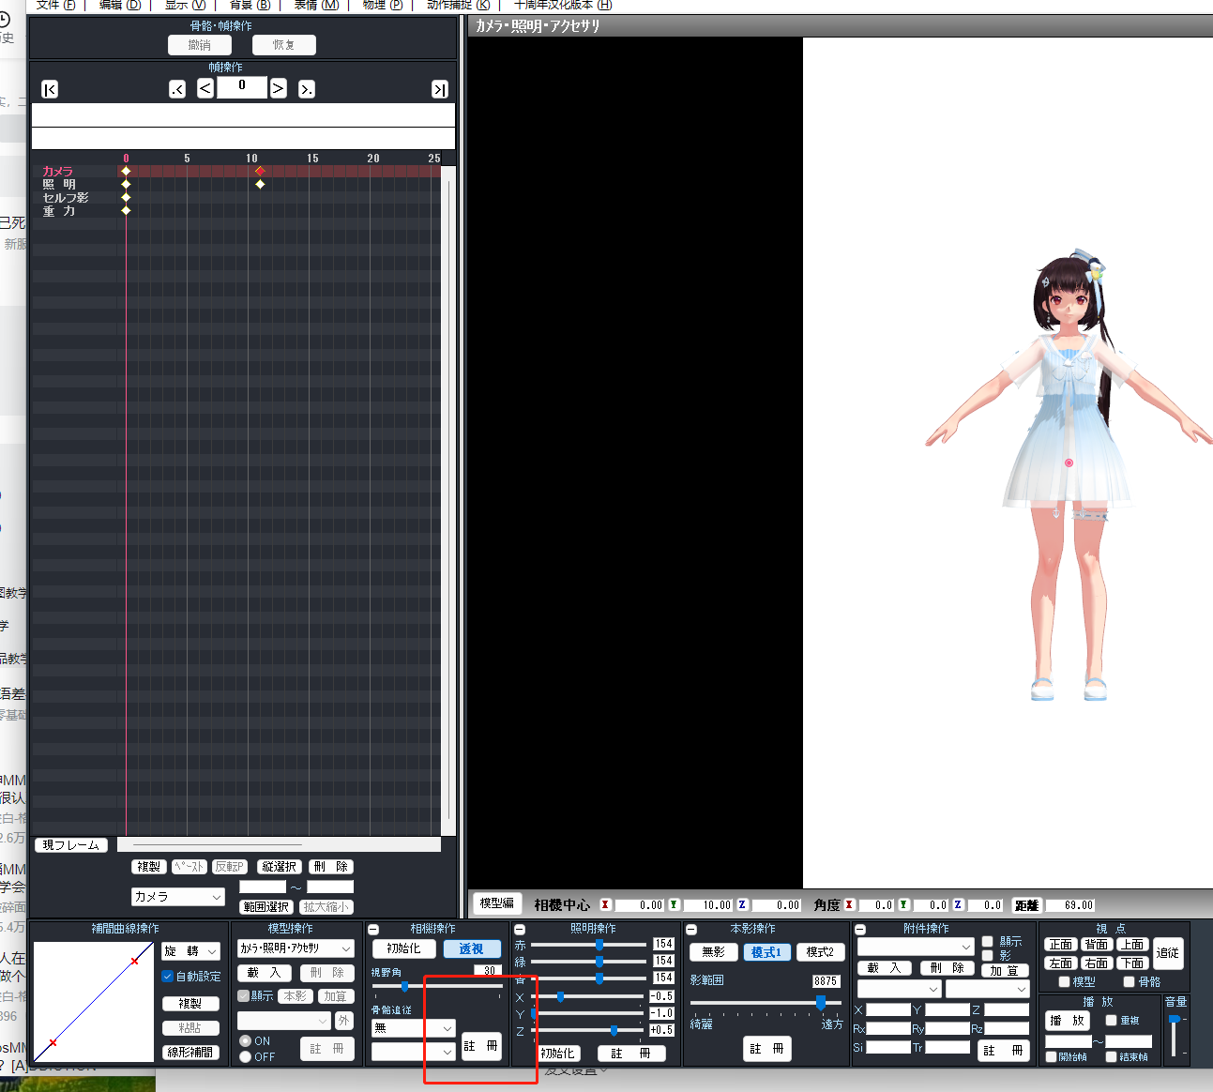Advance one frame using the > arrow icon
The height and width of the screenshot is (1092, 1213).
click(x=278, y=87)
